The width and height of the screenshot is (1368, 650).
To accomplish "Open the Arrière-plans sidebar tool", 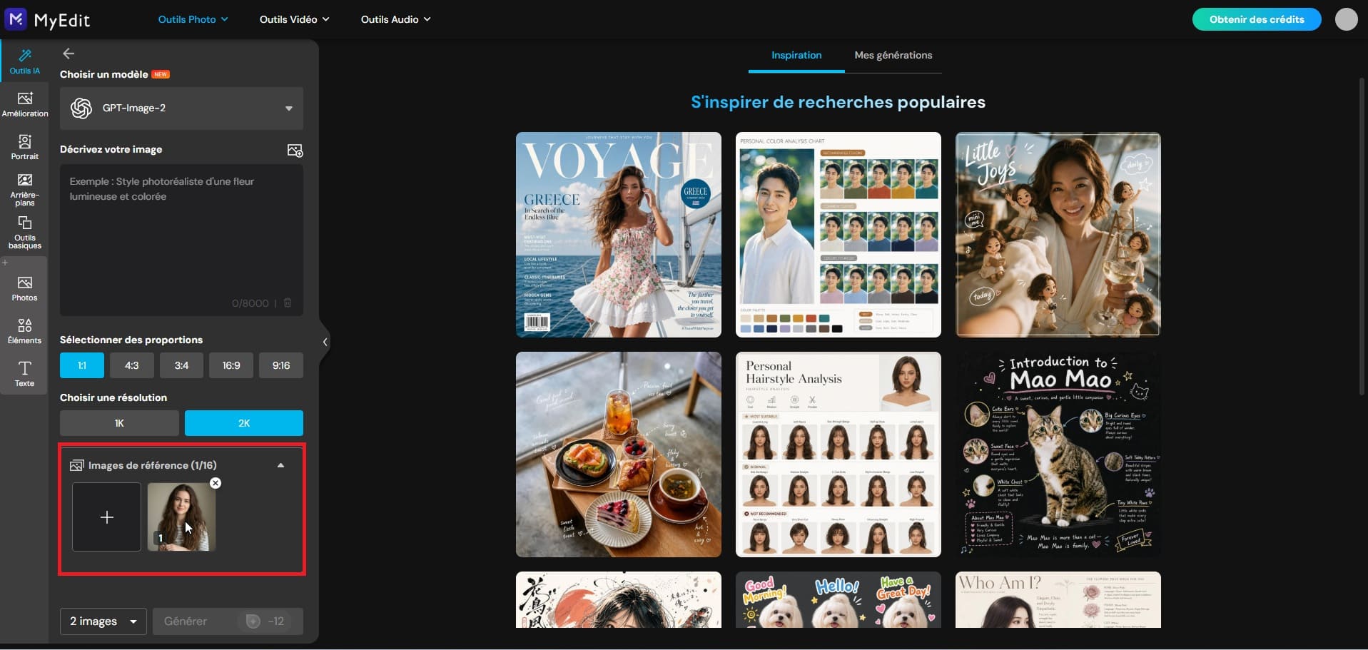I will point(25,189).
